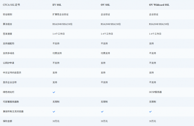The width and height of the screenshot is (194, 126).
Task: Click 企业验证 under OV SSL column
Action: [x=105, y=14]
